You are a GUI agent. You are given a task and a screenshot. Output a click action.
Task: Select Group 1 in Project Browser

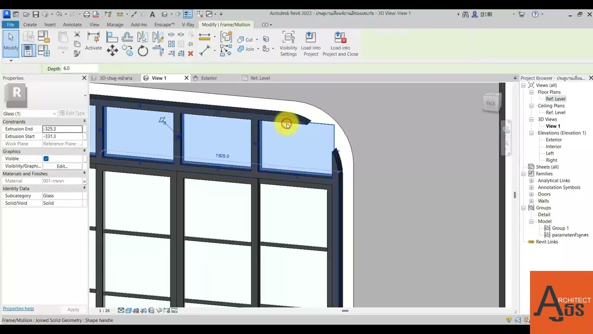click(x=560, y=228)
